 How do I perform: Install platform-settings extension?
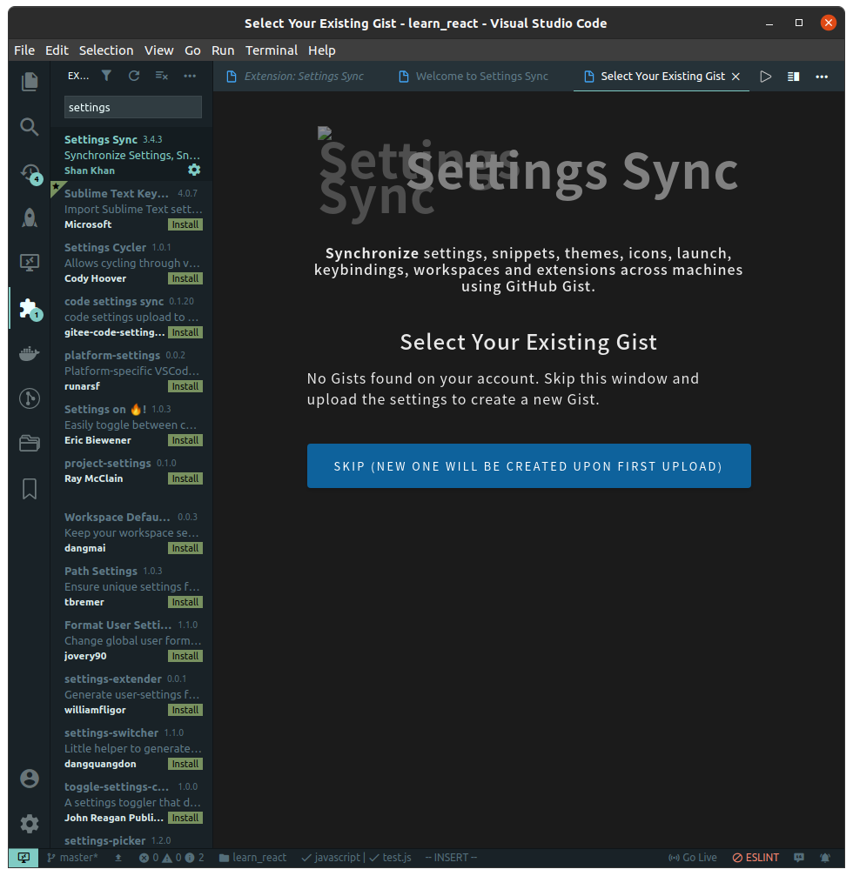point(185,386)
